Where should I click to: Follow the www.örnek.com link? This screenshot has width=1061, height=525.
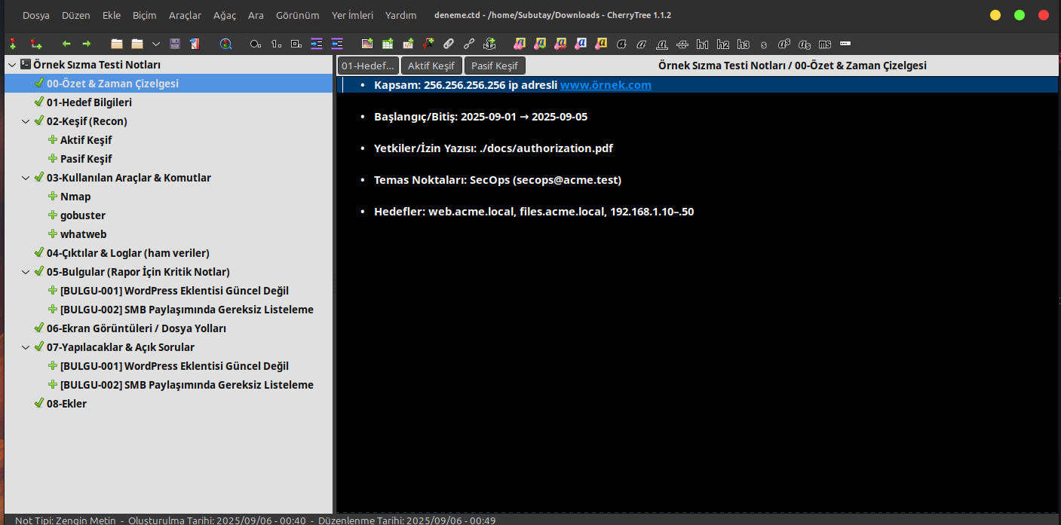[x=606, y=85]
